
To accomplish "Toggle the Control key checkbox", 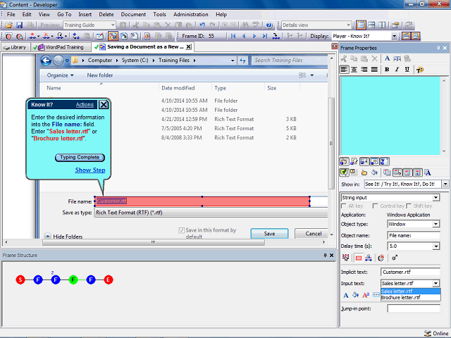I will (375, 206).
